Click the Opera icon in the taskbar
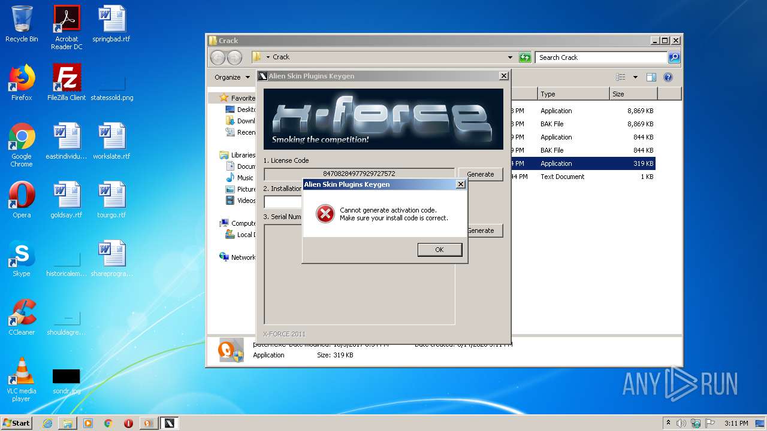 pos(128,423)
